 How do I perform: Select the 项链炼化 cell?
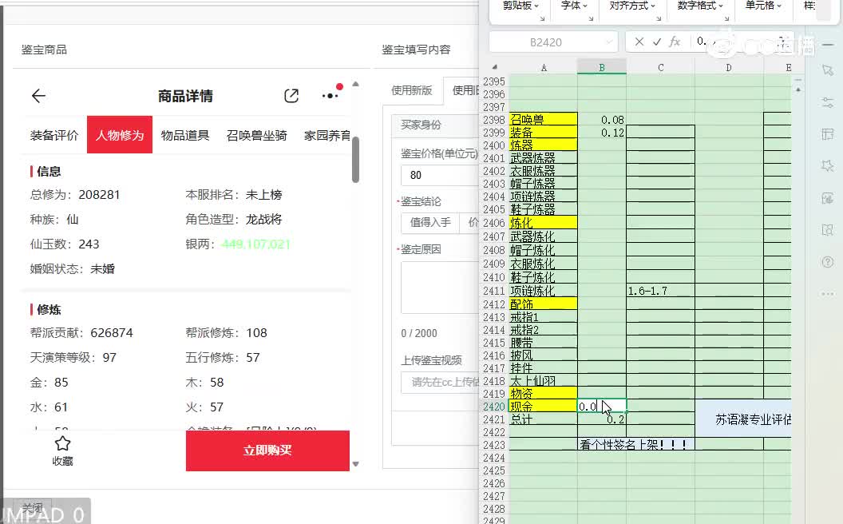(544, 291)
